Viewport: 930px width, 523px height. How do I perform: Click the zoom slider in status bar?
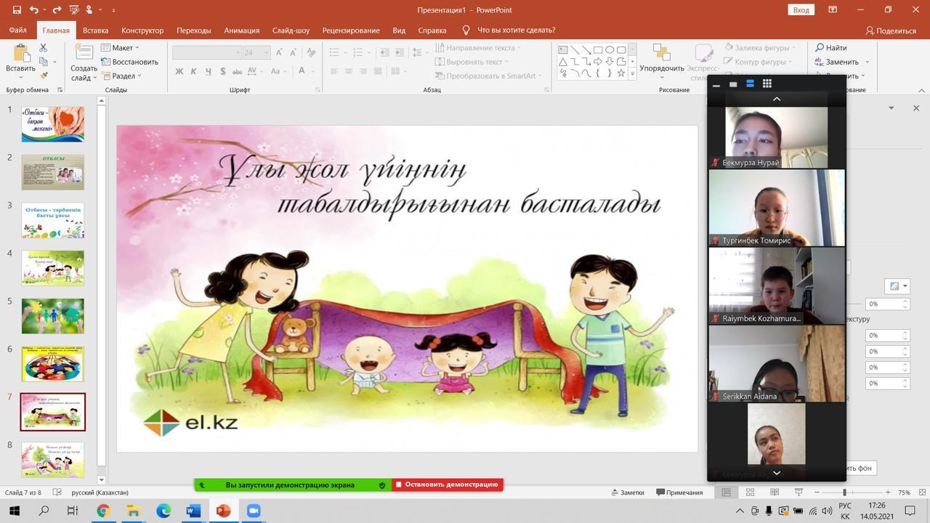[844, 492]
